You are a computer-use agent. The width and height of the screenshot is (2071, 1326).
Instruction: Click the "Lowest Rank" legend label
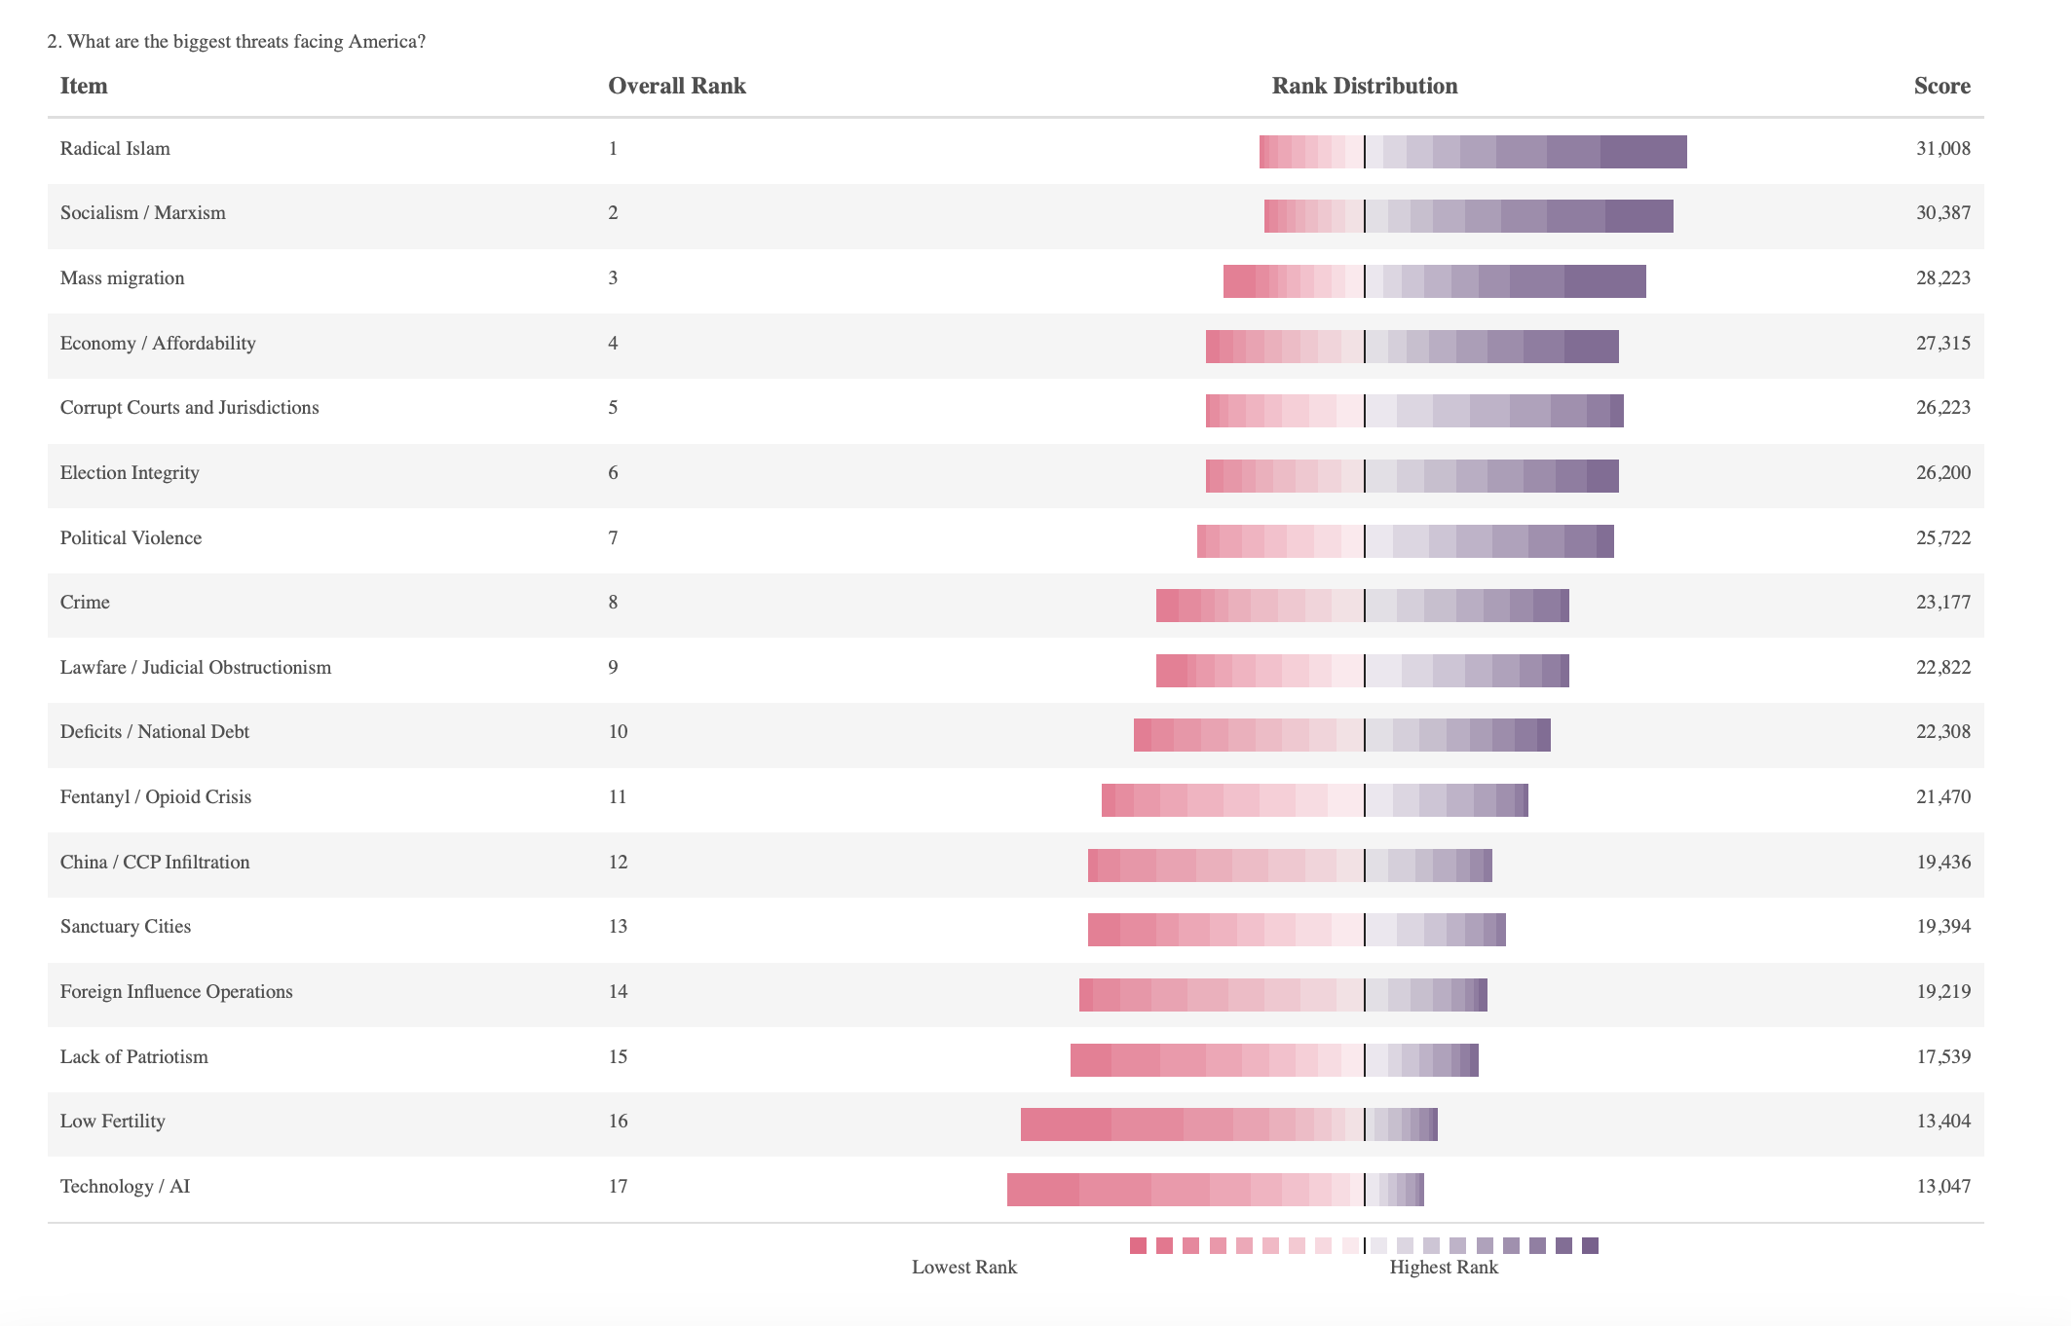click(963, 1267)
